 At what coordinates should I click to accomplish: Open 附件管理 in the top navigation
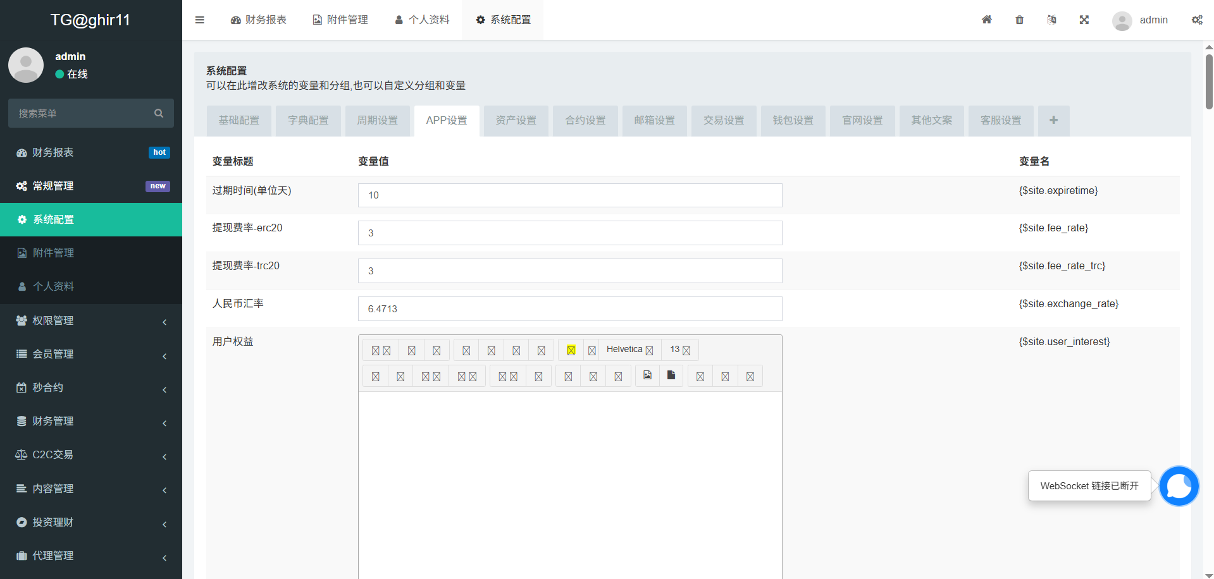pos(340,20)
